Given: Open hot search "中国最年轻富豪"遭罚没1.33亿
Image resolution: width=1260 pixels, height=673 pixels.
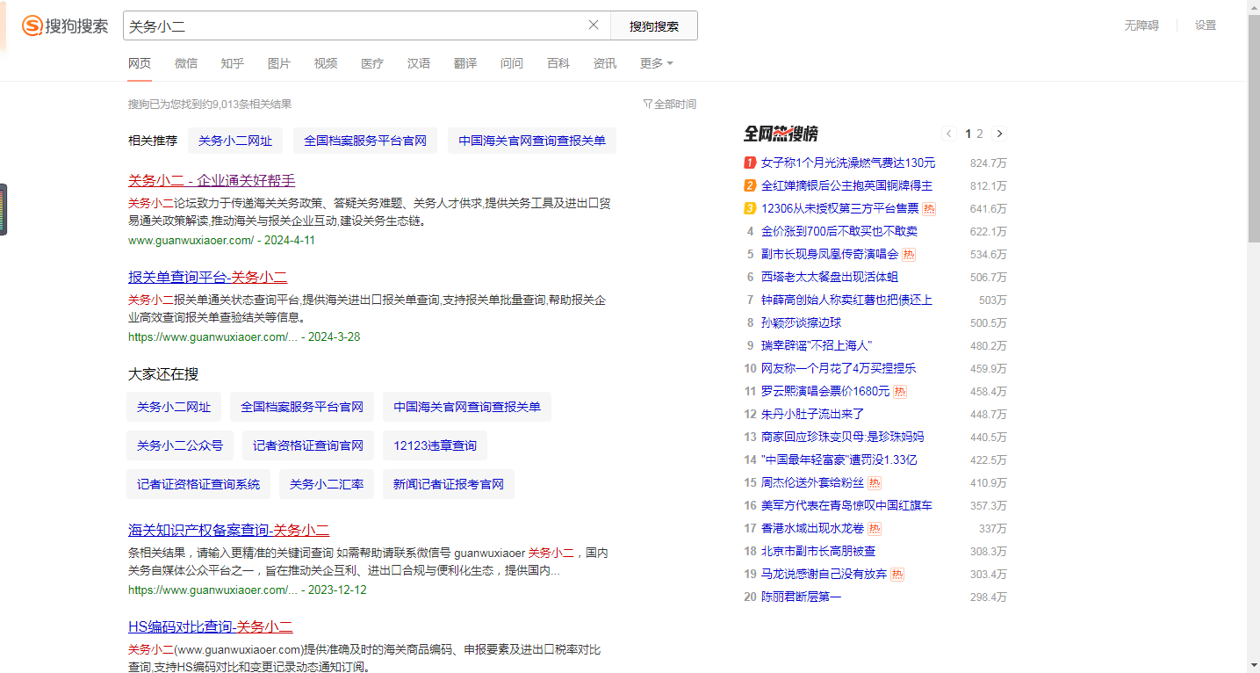Looking at the screenshot, I should [x=839, y=460].
